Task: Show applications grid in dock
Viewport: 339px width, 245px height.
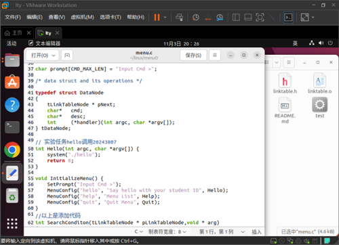Action: click(x=12, y=223)
